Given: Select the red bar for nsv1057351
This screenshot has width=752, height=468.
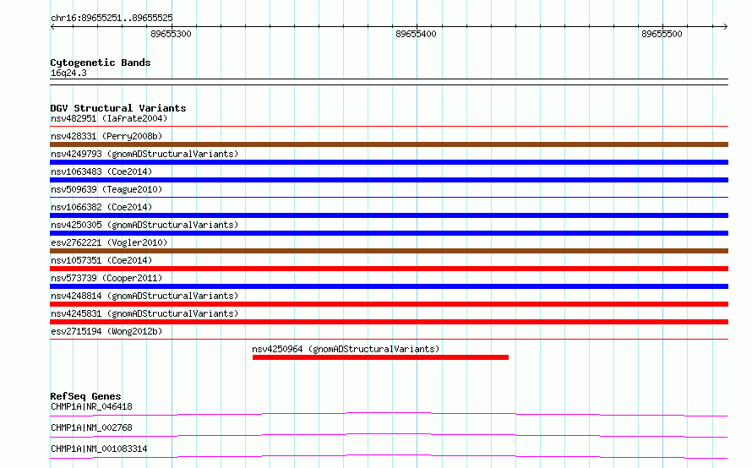Looking at the screenshot, I should pos(389,269).
